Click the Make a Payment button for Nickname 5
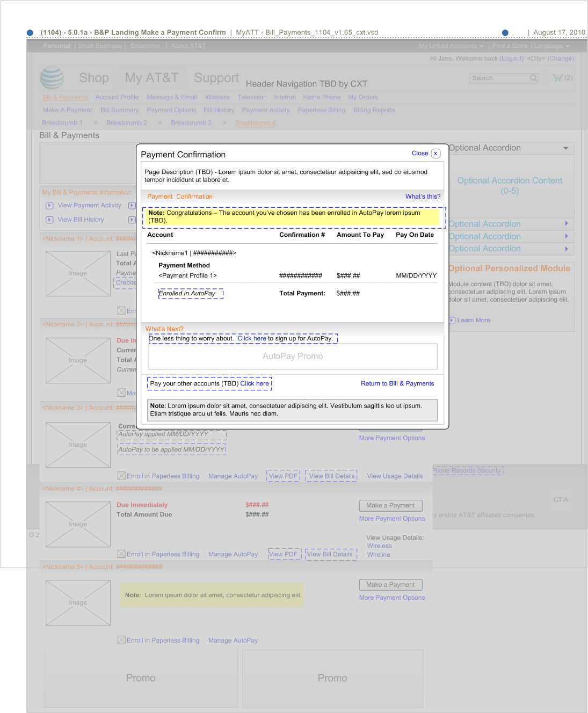Image resolution: width=588 pixels, height=713 pixels. pos(390,585)
